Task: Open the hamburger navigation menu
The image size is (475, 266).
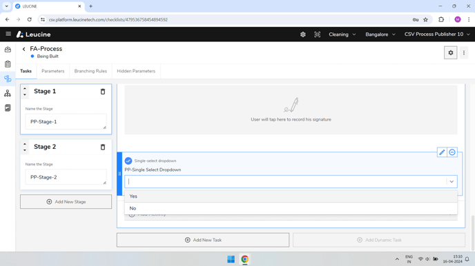Action: click(8, 34)
